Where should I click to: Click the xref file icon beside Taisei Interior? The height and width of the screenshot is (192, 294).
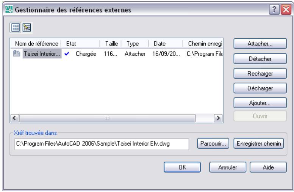pyautogui.click(x=17, y=54)
